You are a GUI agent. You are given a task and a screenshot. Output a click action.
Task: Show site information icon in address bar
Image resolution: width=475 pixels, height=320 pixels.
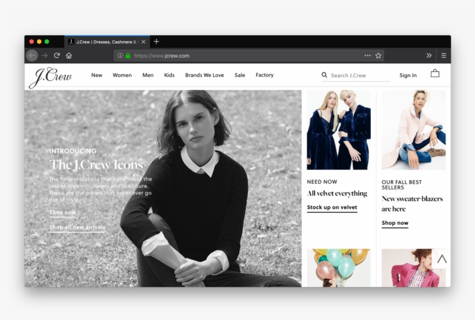point(120,56)
